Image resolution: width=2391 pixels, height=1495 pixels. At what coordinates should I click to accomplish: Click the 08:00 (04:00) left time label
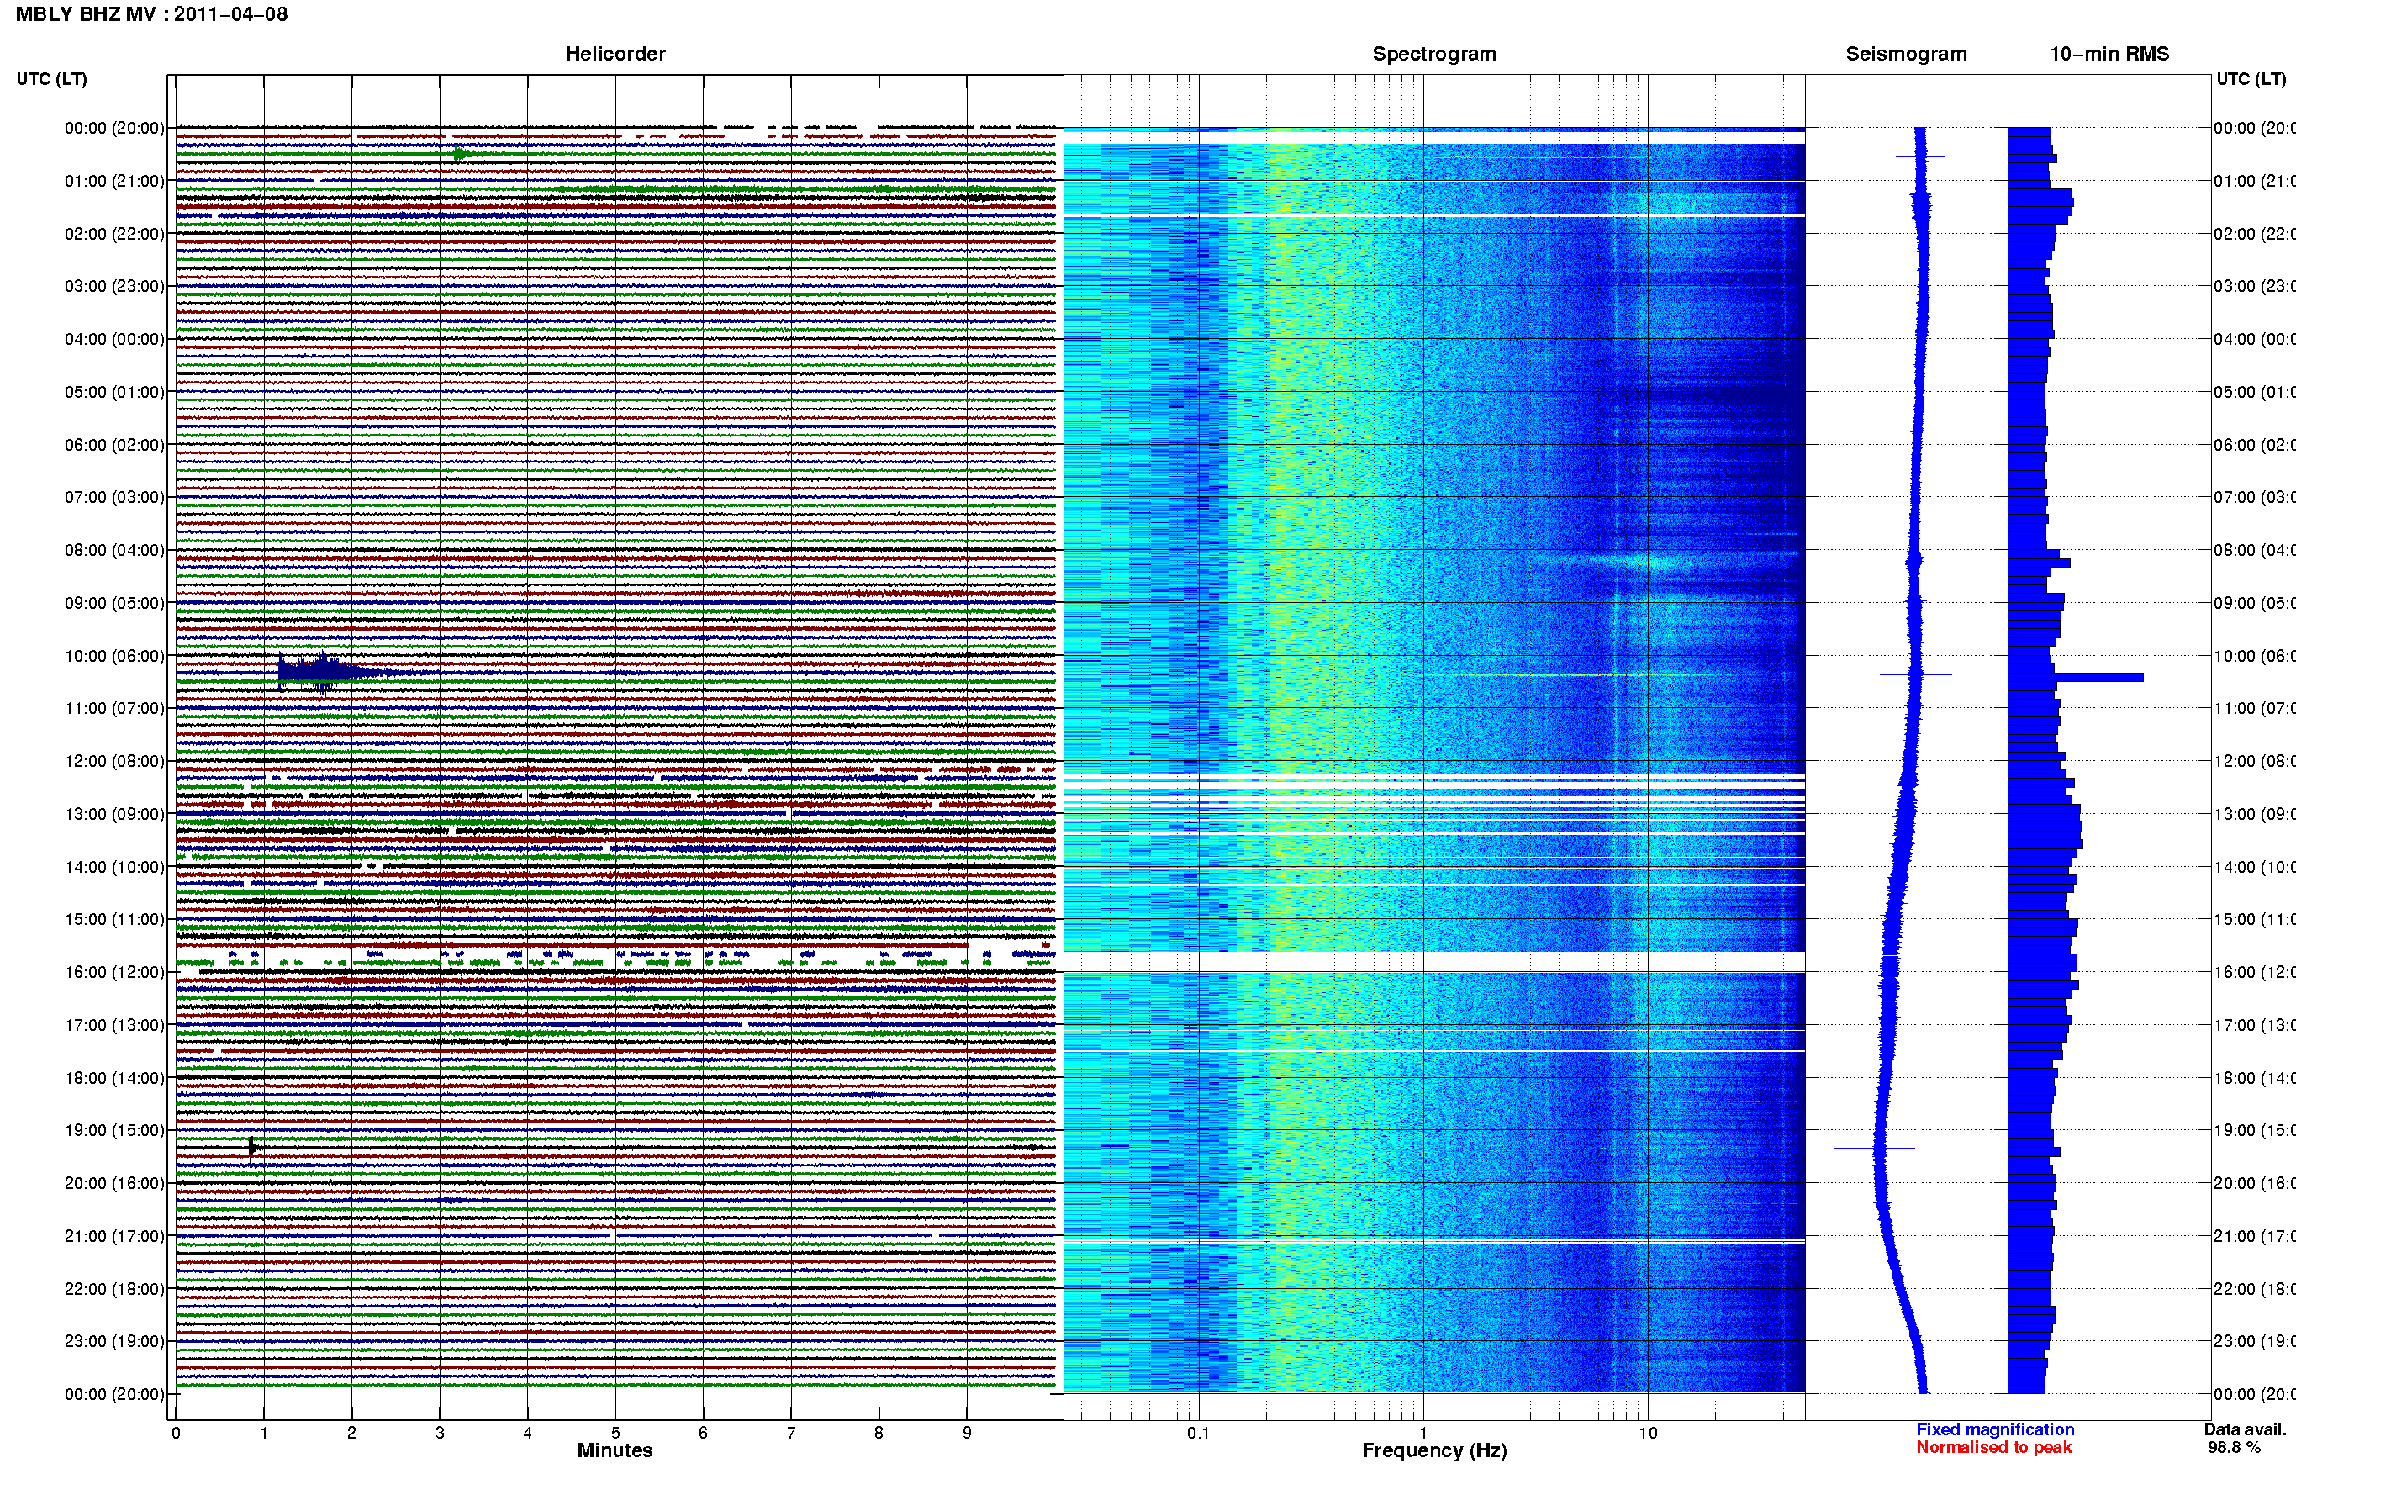114,550
